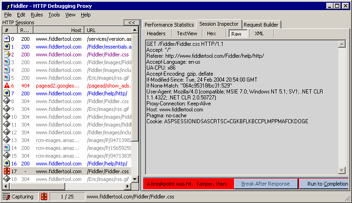
Task: Sort sessions by the result code column header
Action: 25,30
